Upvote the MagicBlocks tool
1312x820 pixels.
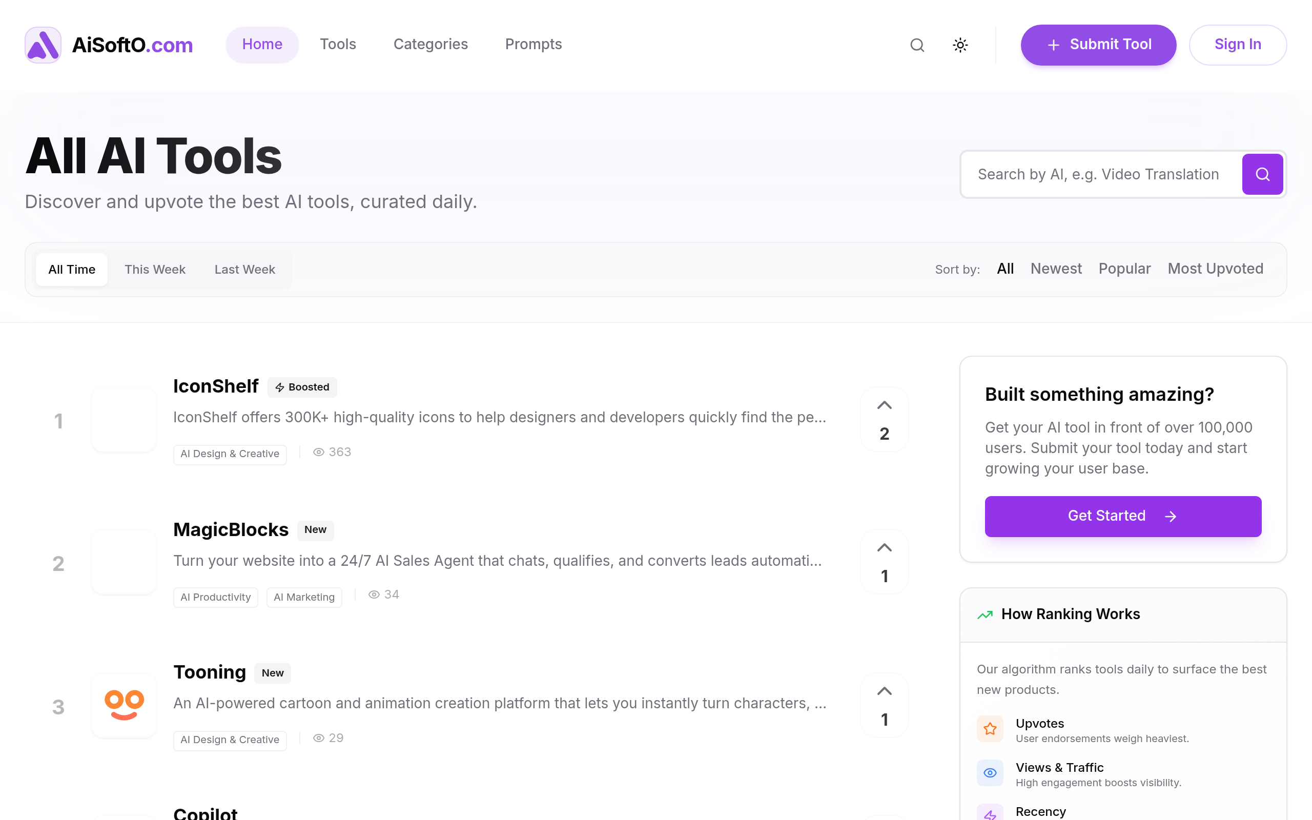(x=884, y=548)
